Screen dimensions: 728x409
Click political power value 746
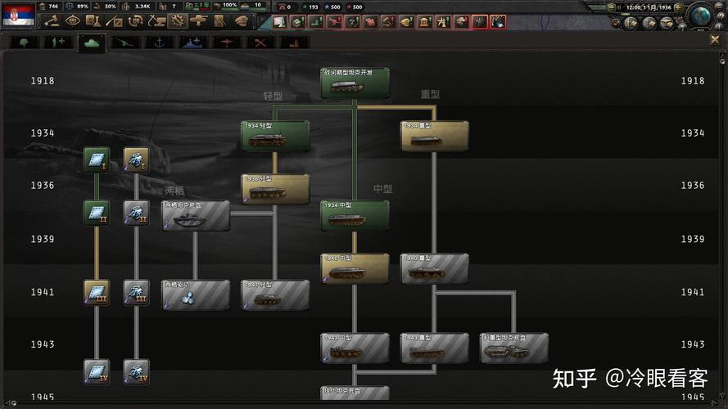[53, 6]
